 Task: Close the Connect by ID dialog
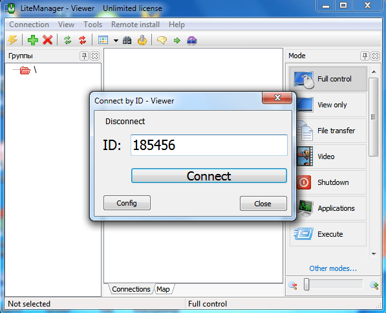click(277, 98)
